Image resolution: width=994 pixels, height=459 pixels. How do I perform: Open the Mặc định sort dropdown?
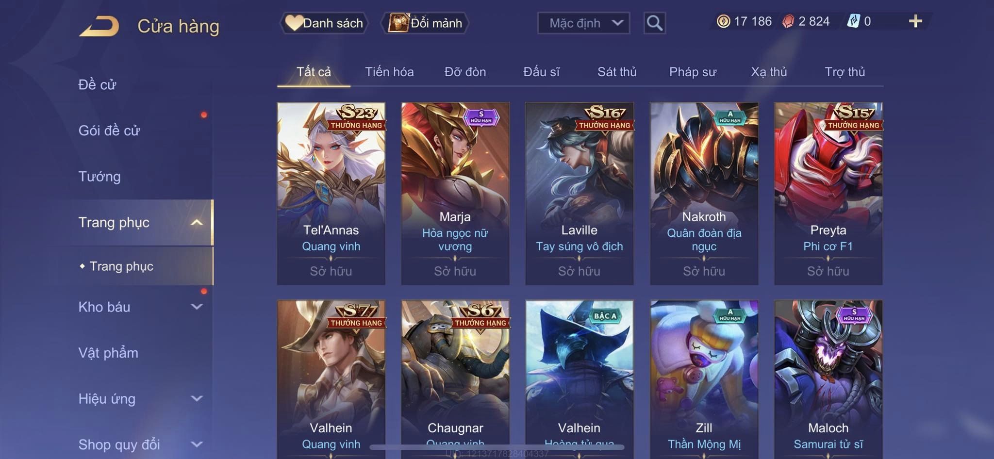point(583,23)
